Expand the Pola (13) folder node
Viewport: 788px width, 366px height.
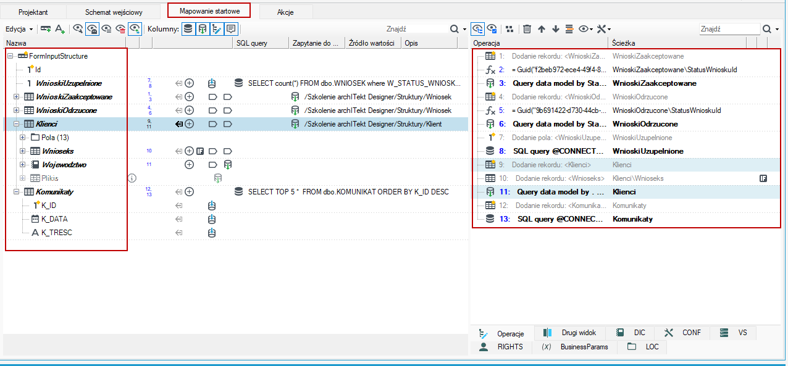click(23, 138)
